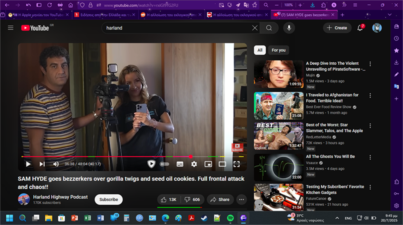Image resolution: width=403 pixels, height=225 pixels.
Task: Click the Create button
Action: (x=337, y=28)
